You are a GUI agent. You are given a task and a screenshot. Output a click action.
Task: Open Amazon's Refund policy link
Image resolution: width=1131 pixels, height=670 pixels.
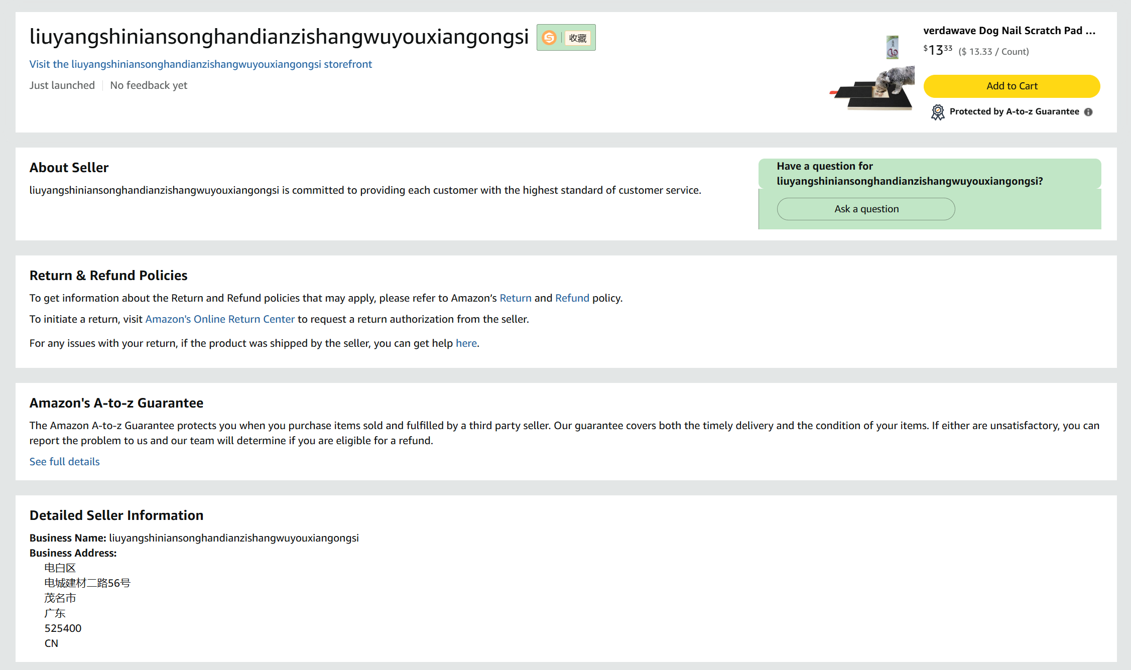(x=572, y=298)
